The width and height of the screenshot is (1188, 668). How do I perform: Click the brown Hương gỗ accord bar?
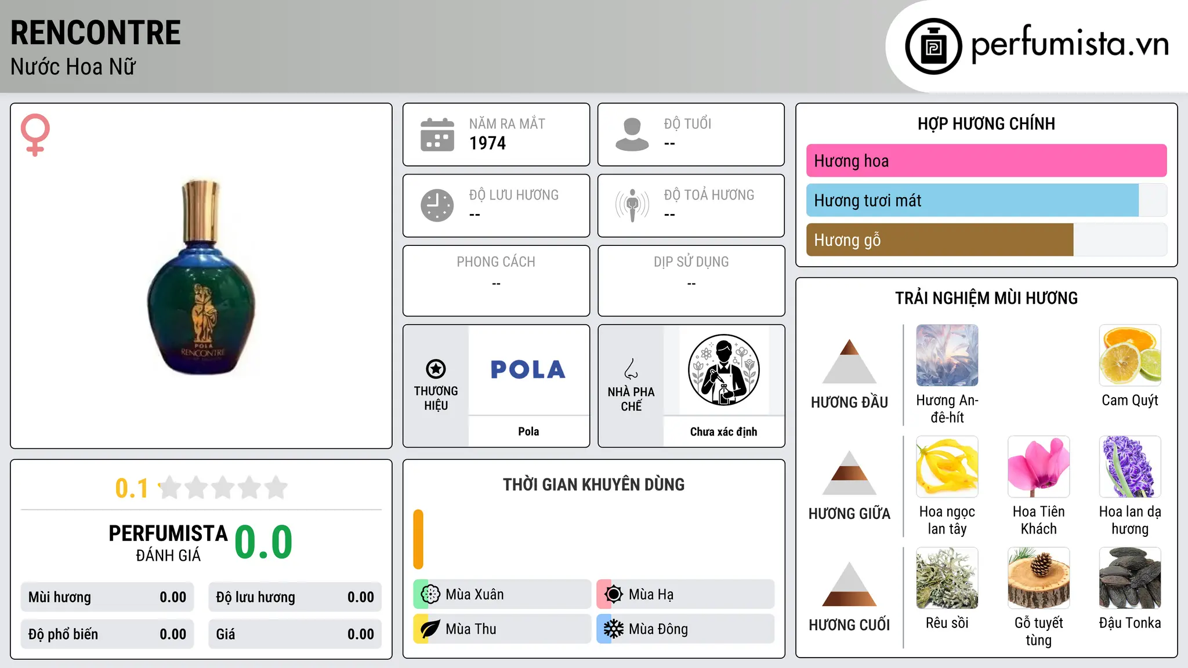point(940,239)
